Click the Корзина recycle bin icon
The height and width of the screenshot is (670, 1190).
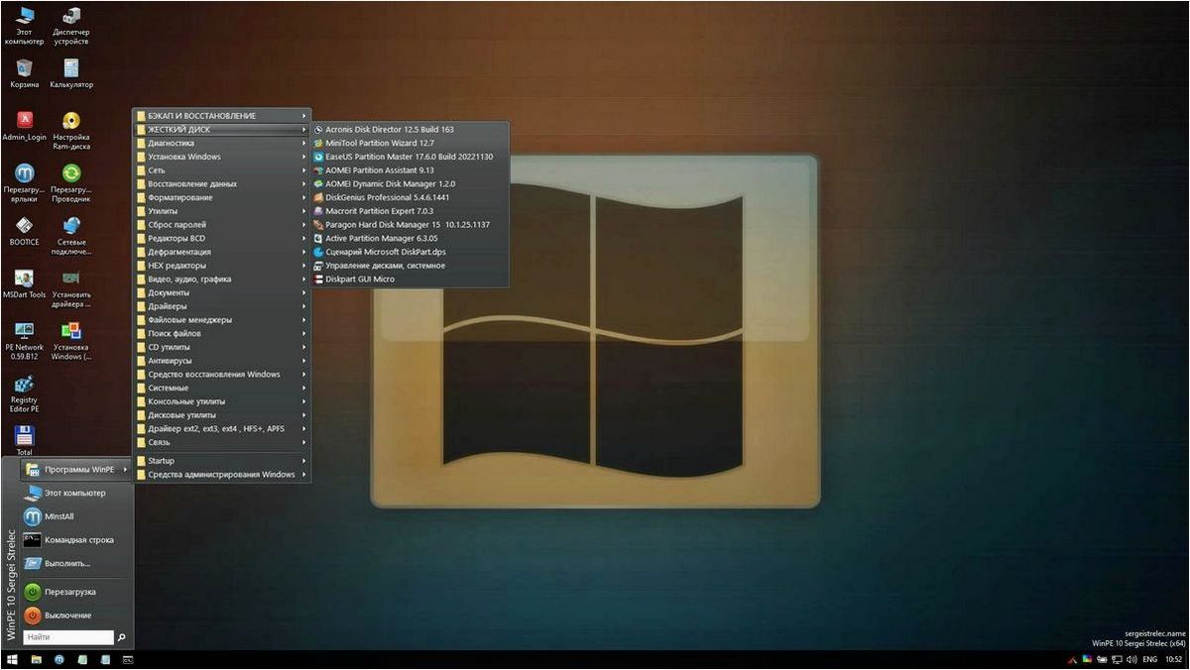(x=24, y=73)
